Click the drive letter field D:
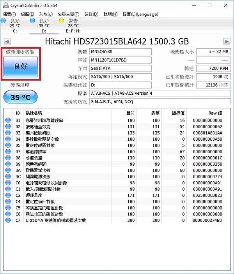 point(121,85)
